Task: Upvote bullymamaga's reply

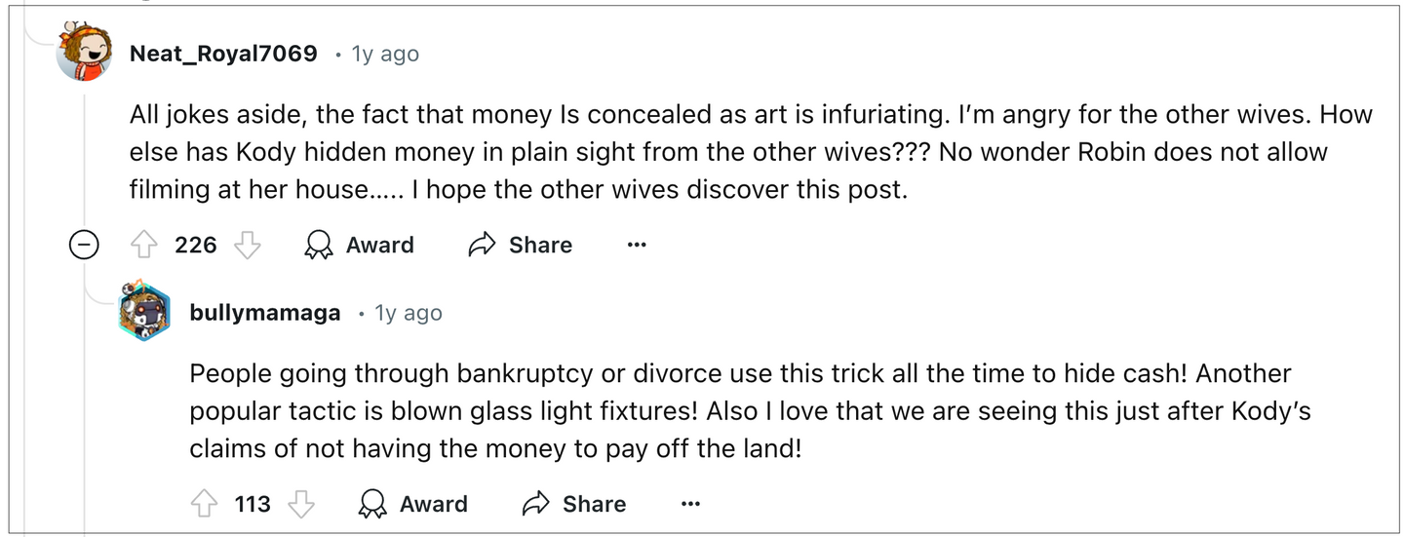Action: click(204, 504)
